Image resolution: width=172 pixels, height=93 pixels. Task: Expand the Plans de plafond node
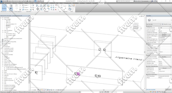(3, 30)
